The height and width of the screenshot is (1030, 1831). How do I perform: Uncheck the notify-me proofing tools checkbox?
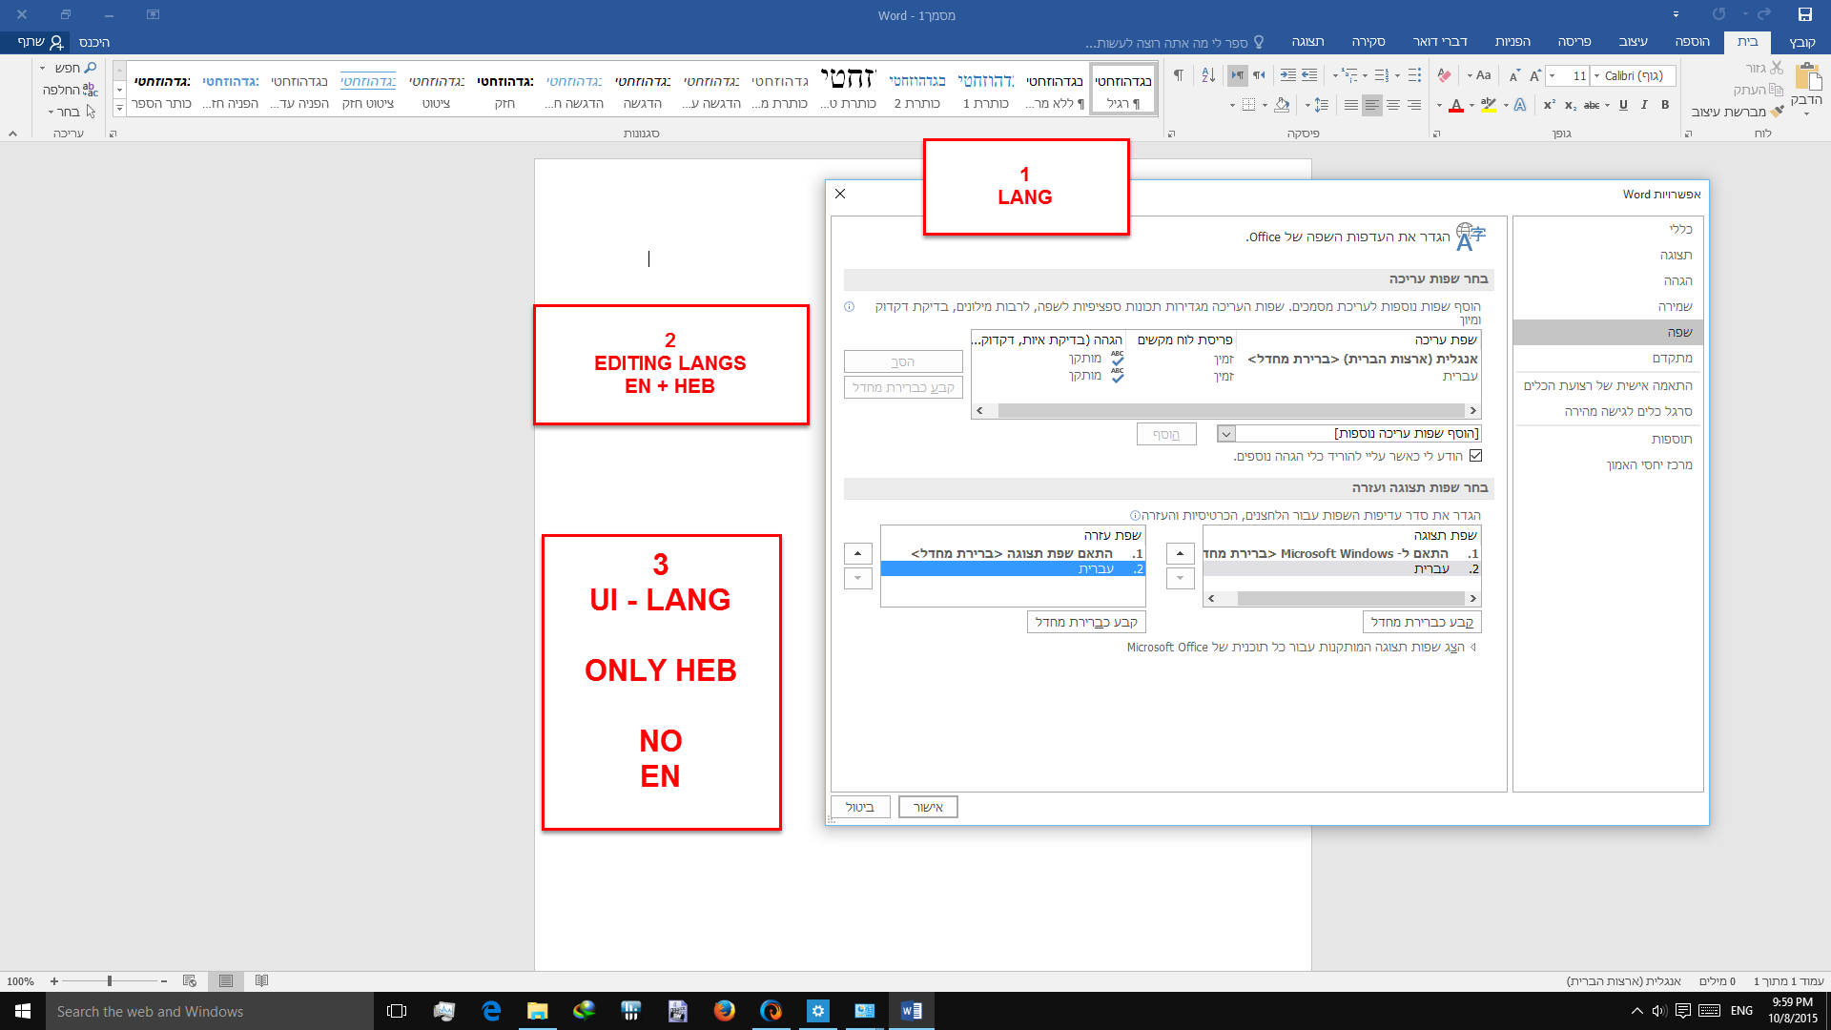tap(1475, 456)
